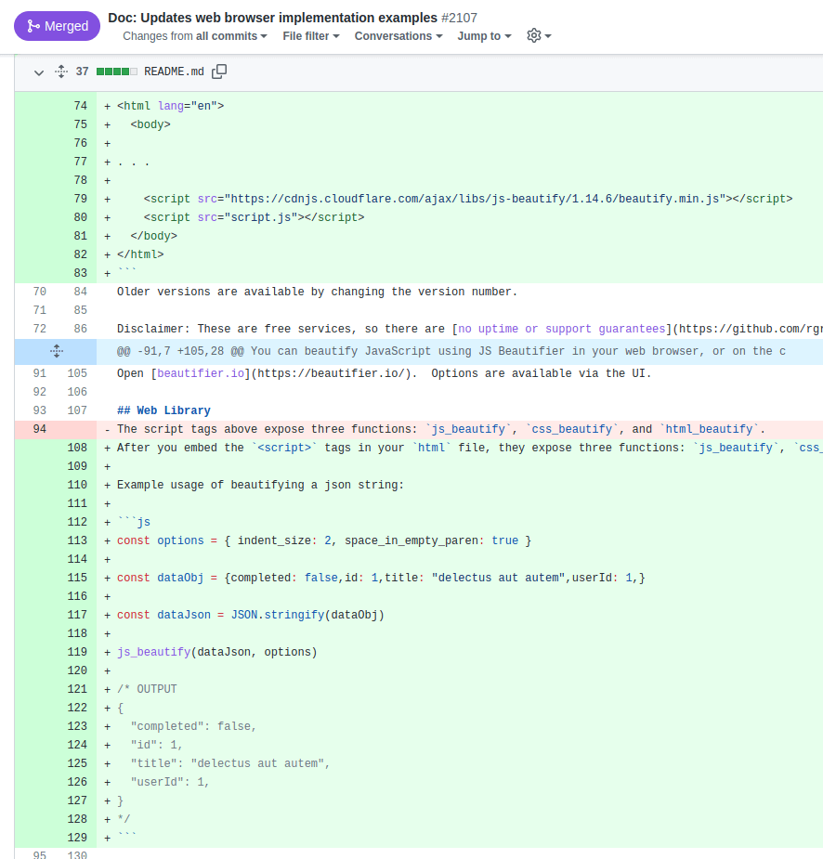Image resolution: width=823 pixels, height=859 pixels.
Task: Click the 'const options' code line 113
Action: [x=324, y=540]
